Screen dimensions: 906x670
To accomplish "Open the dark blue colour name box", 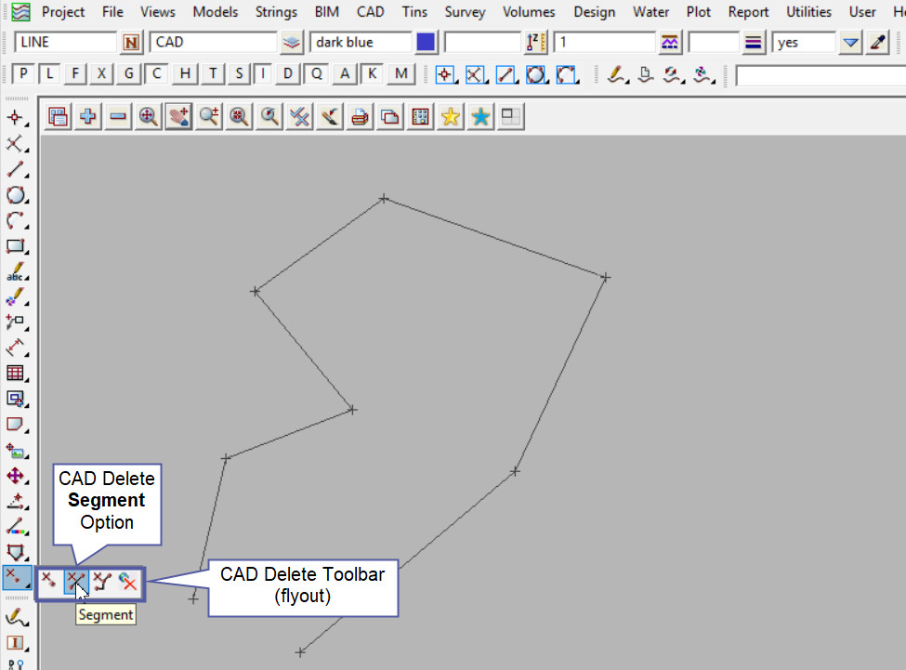I will coord(361,42).
